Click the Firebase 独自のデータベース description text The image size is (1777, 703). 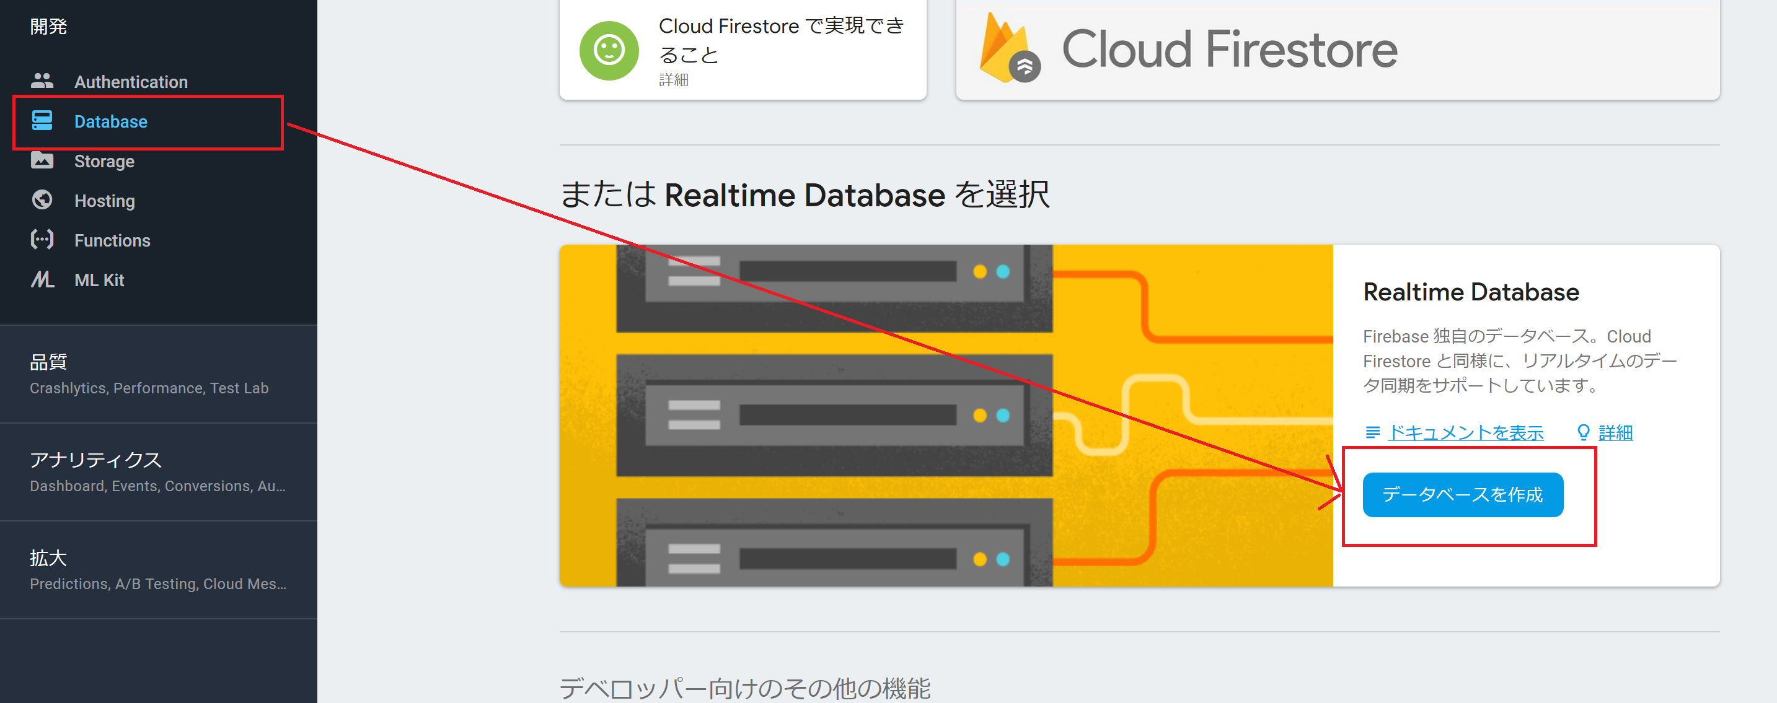click(x=1520, y=360)
